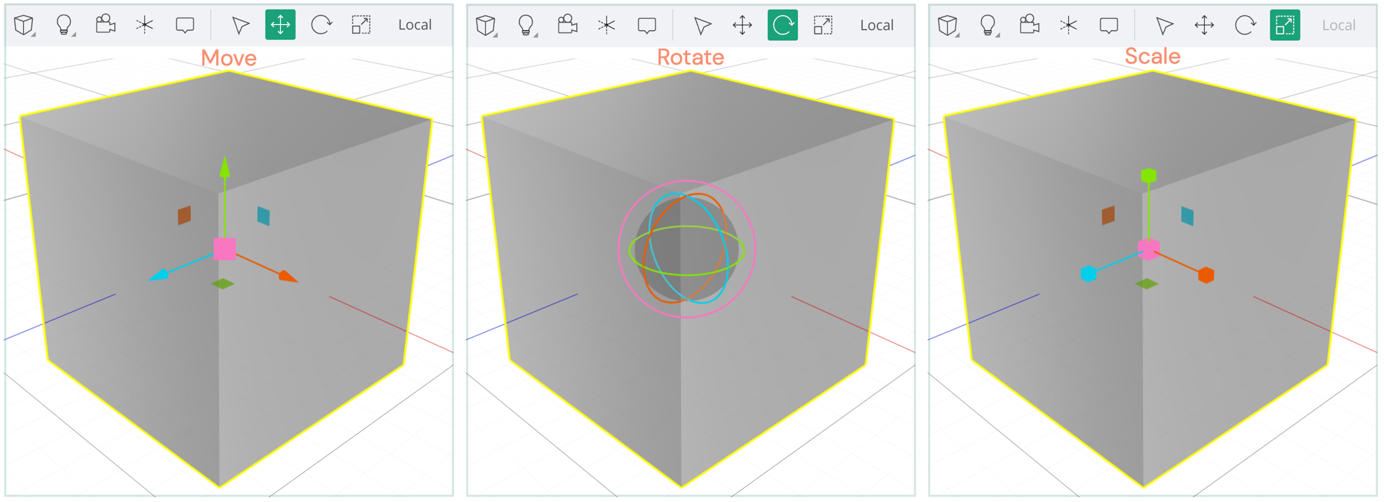
Task: Select the Rotate tool in the Move panel toolbar
Action: (321, 25)
